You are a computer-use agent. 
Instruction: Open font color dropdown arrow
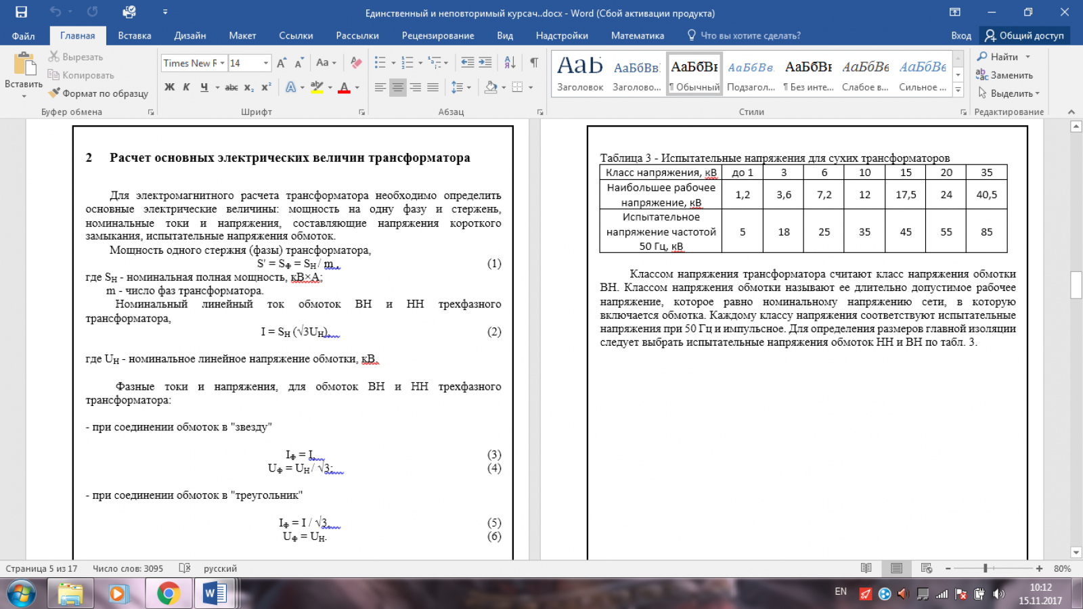pos(357,87)
